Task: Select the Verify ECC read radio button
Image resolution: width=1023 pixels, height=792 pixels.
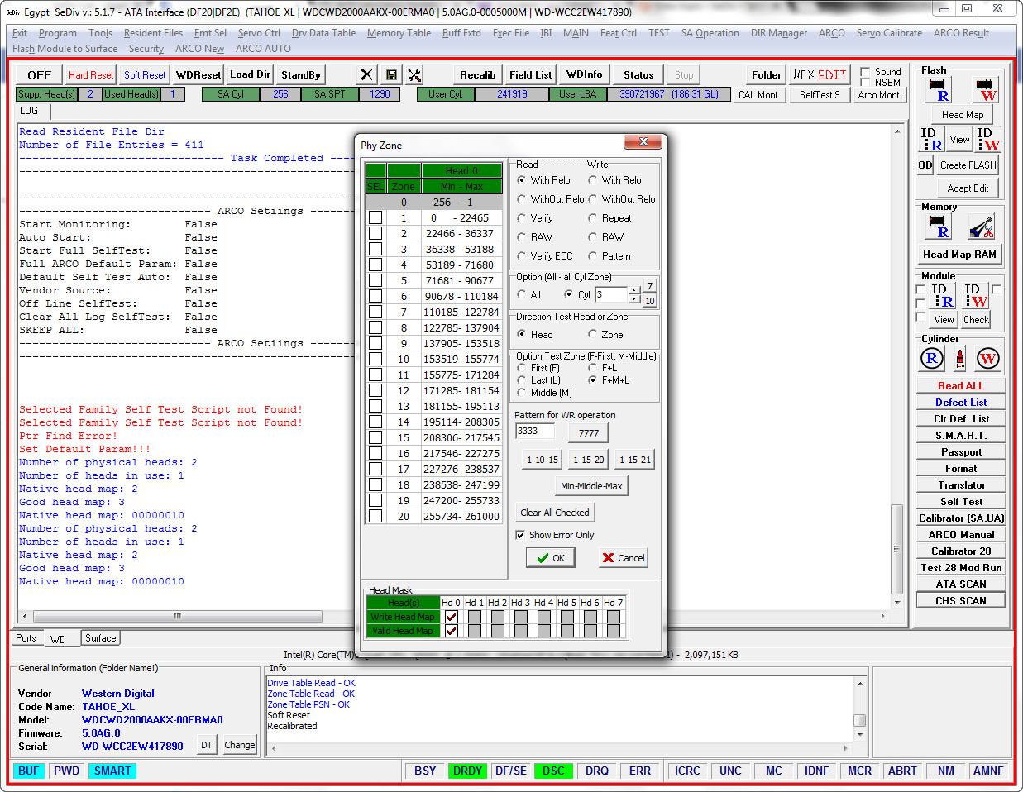Action: pyautogui.click(x=521, y=256)
